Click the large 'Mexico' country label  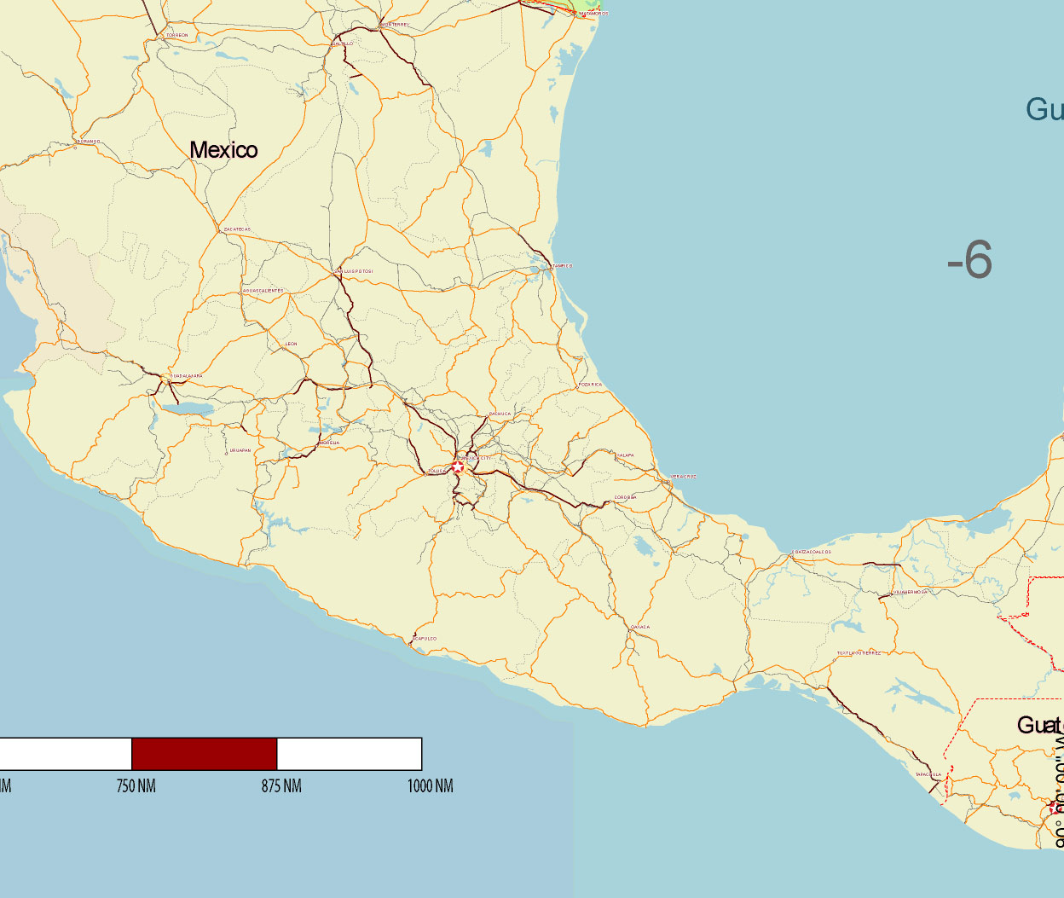tap(223, 150)
